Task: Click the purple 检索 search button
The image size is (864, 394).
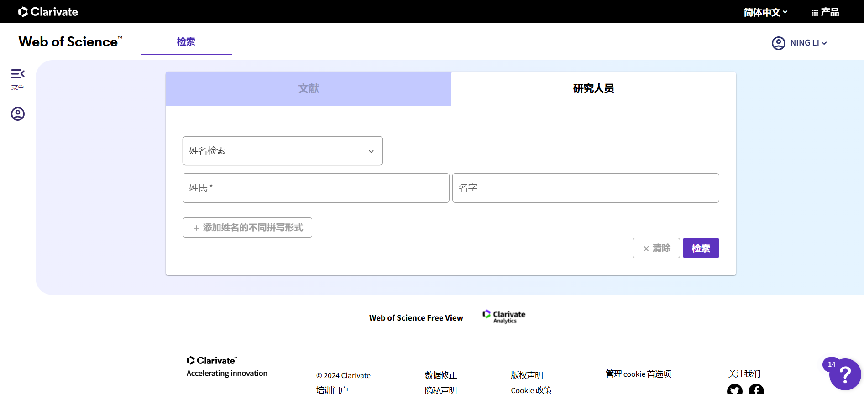Action: [701, 248]
